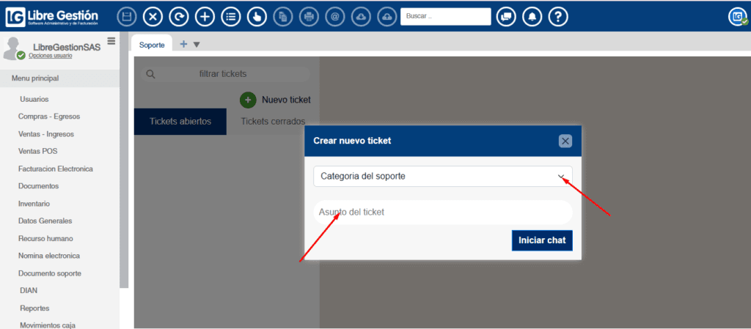
Task: Click the Opciones usuario link
Action: (50, 56)
